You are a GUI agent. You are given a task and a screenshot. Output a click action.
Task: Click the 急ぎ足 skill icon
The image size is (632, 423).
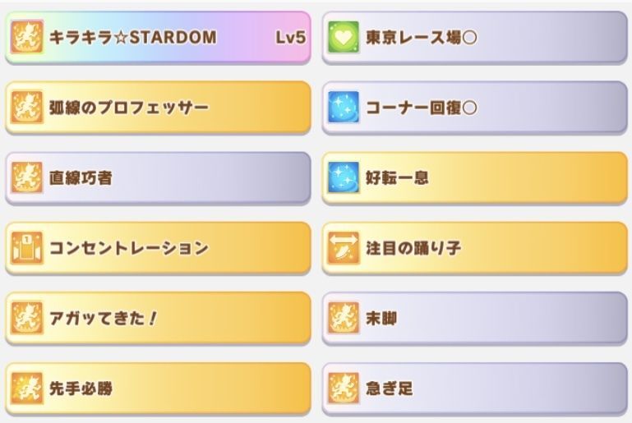[344, 389]
